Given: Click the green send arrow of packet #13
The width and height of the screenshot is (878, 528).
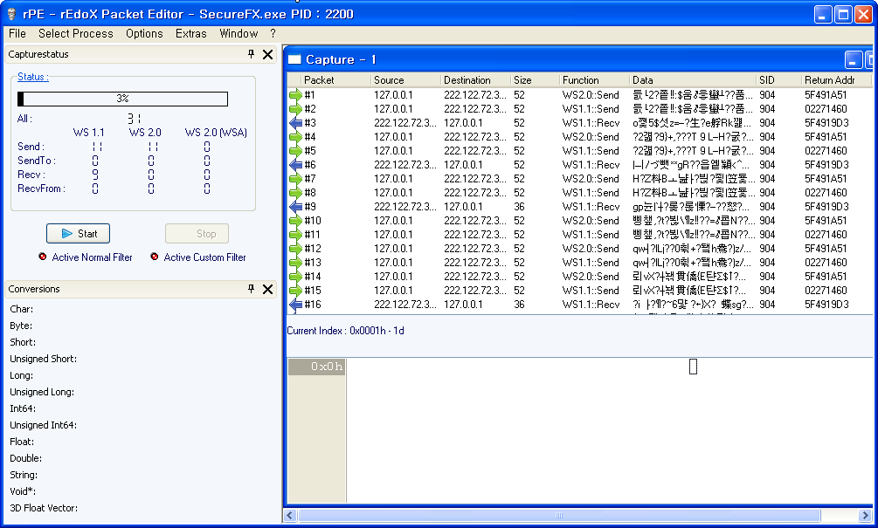Looking at the screenshot, I should pyautogui.click(x=295, y=263).
